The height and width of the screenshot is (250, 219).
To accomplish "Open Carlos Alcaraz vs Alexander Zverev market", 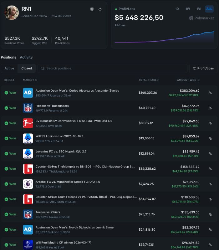I will (77, 91).
